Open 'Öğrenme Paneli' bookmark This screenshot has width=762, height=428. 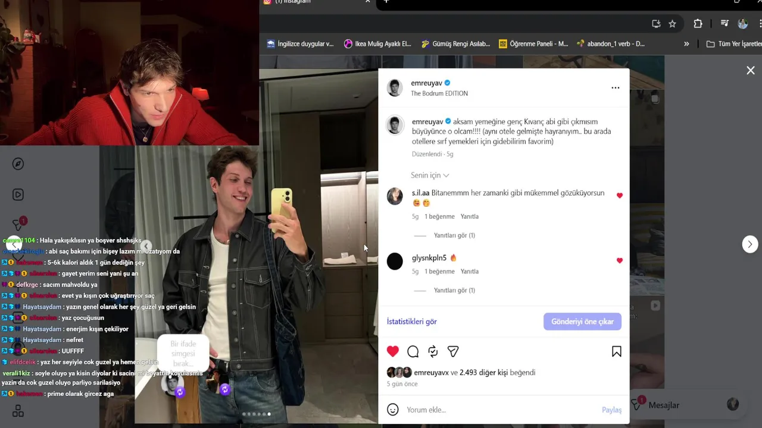(533, 44)
